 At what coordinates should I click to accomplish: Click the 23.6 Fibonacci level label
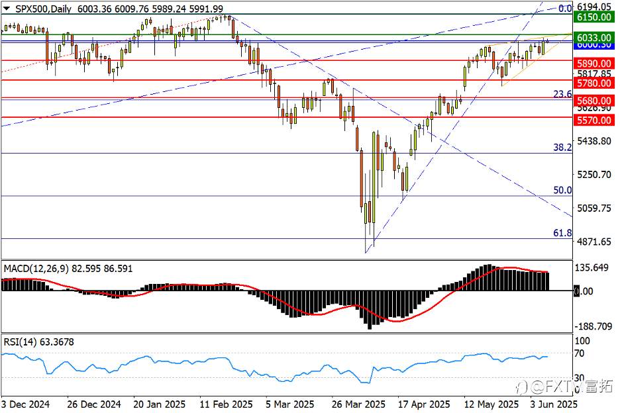point(562,94)
